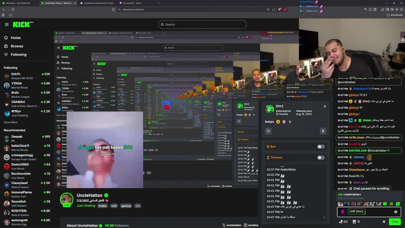405x228 pixels.
Task: Open the emoji picker in chat input
Action: [396, 212]
